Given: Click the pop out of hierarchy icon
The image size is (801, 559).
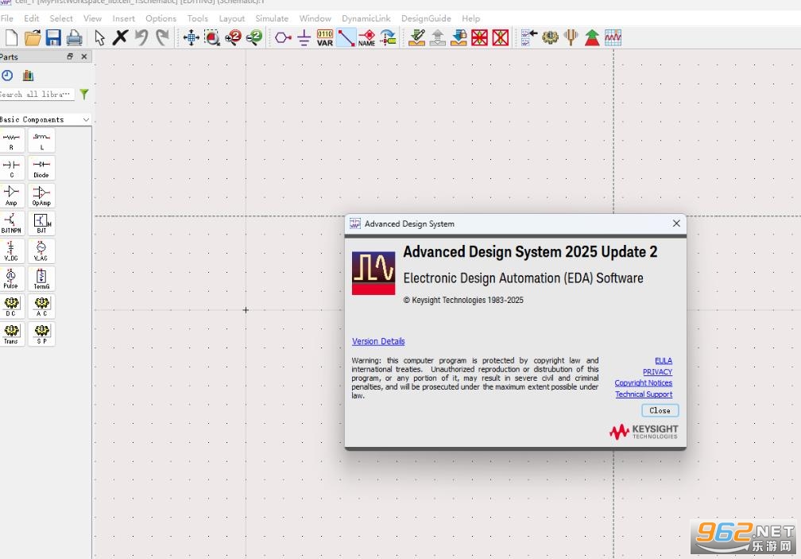Looking at the screenshot, I should (438, 38).
